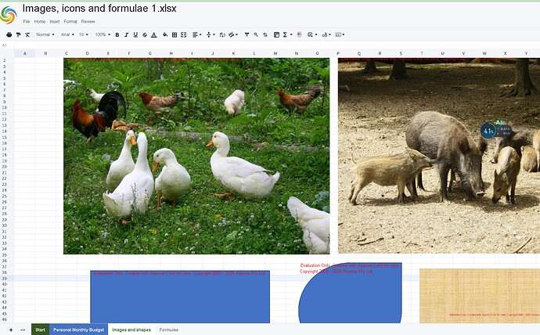The image size is (540, 335).
Task: Expand the Arial font dropdown
Action: pyautogui.click(x=68, y=34)
